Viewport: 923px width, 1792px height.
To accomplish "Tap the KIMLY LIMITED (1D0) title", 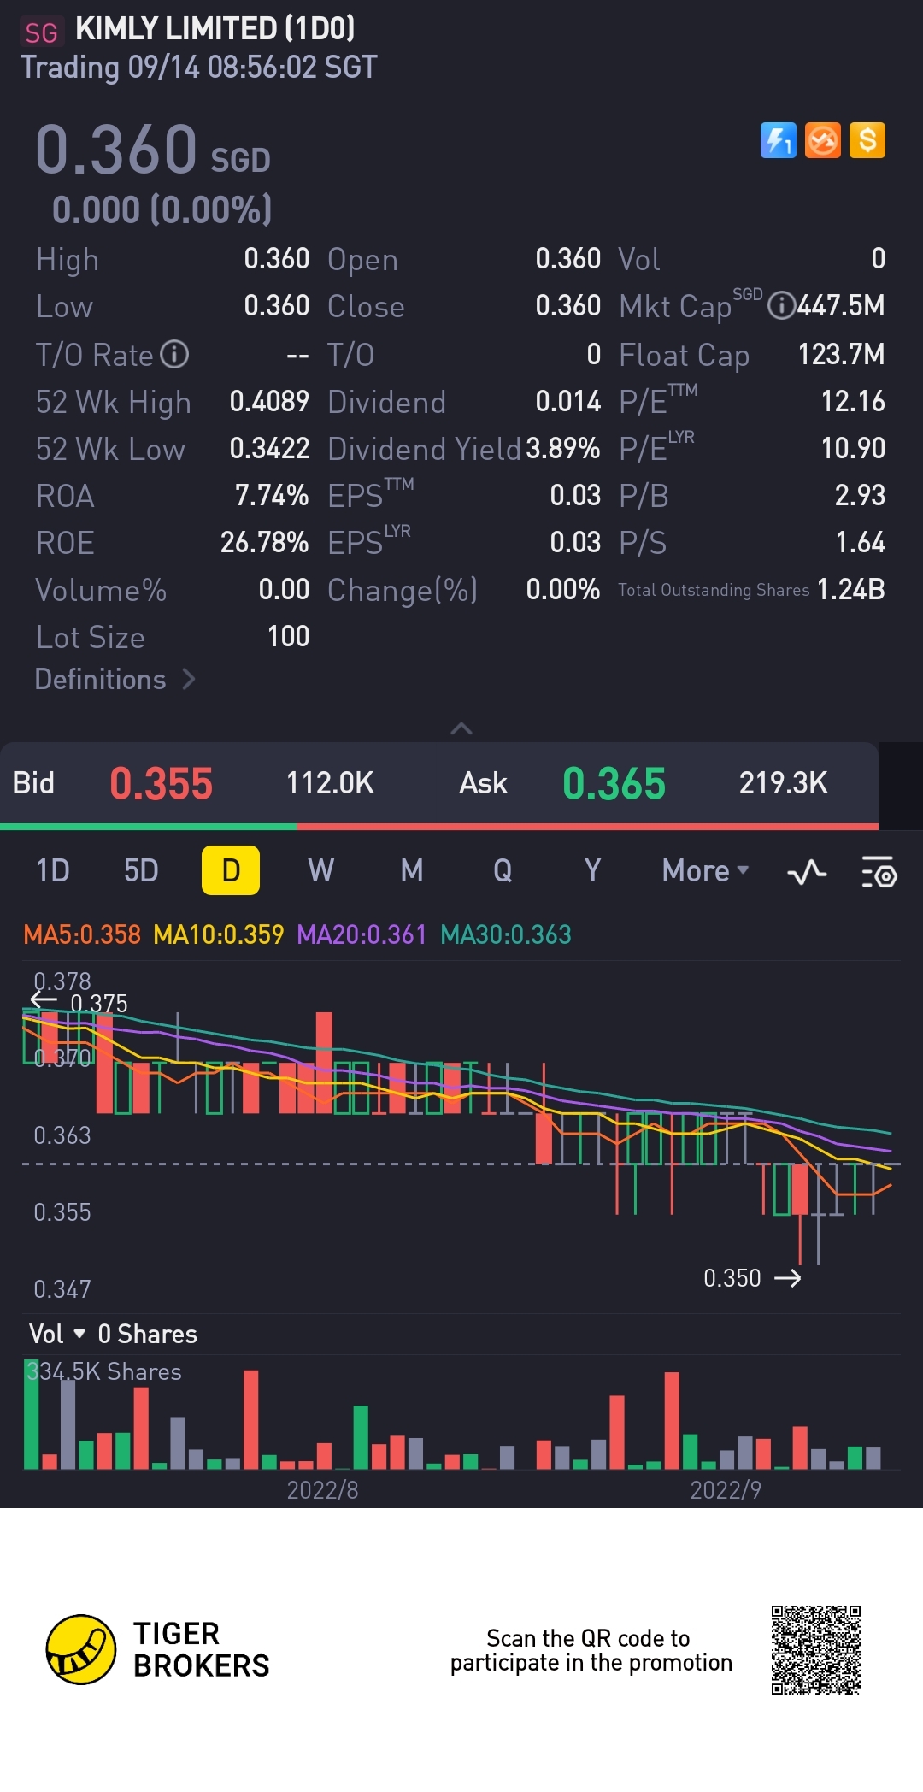I will [215, 29].
